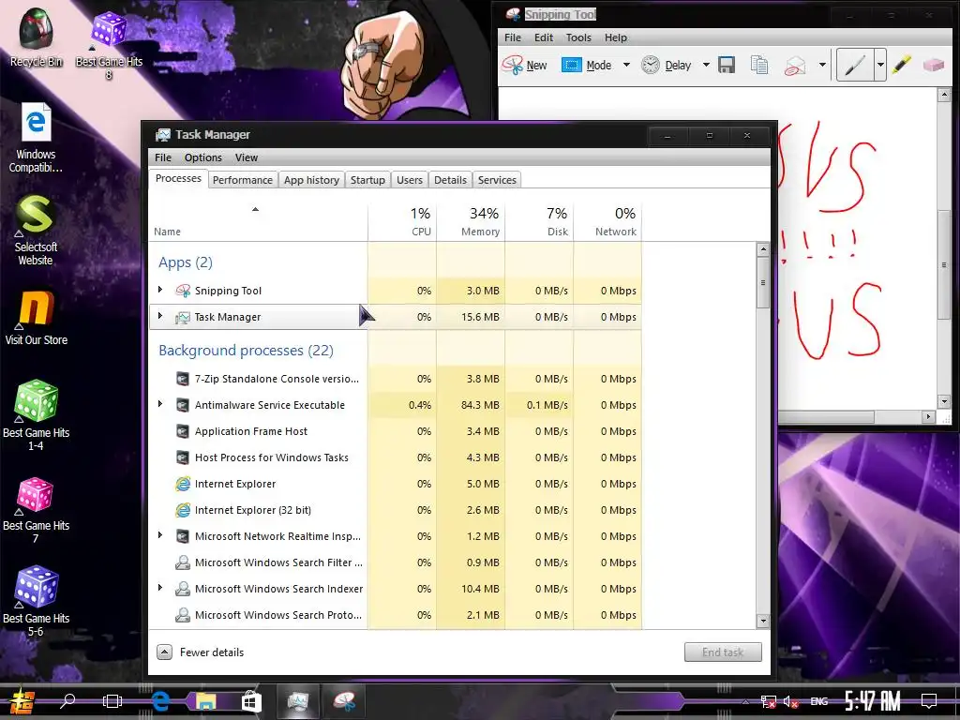Click the taskbar search magnifier icon
Viewport: 960px width, 720px height.
[67, 701]
